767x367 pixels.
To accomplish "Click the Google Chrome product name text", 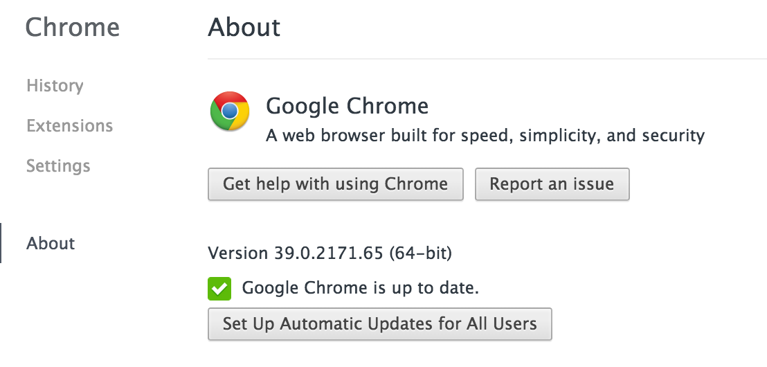I will click(347, 107).
